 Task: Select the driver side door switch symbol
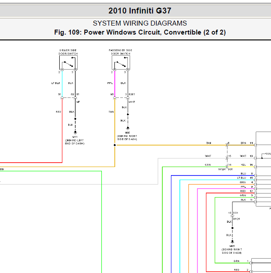pyautogui.click(x=68, y=63)
